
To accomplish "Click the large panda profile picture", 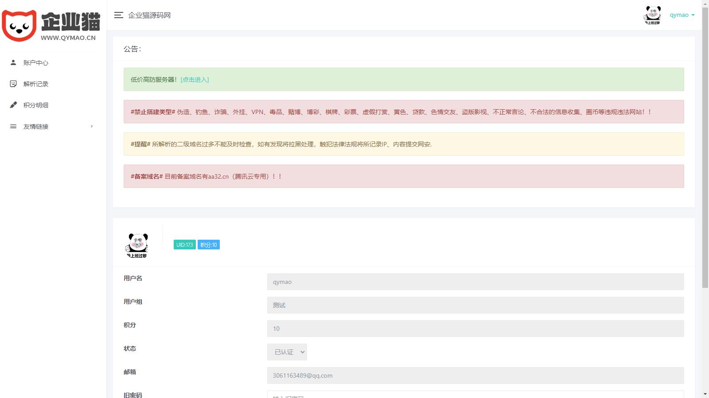I will [137, 245].
